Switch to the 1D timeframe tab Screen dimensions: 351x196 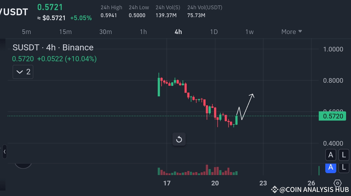click(214, 32)
